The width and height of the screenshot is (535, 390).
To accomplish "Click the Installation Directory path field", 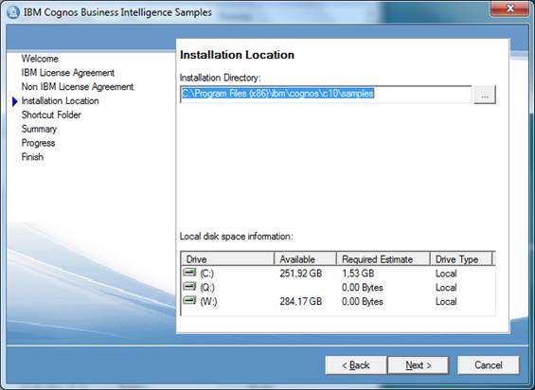I will (326, 94).
